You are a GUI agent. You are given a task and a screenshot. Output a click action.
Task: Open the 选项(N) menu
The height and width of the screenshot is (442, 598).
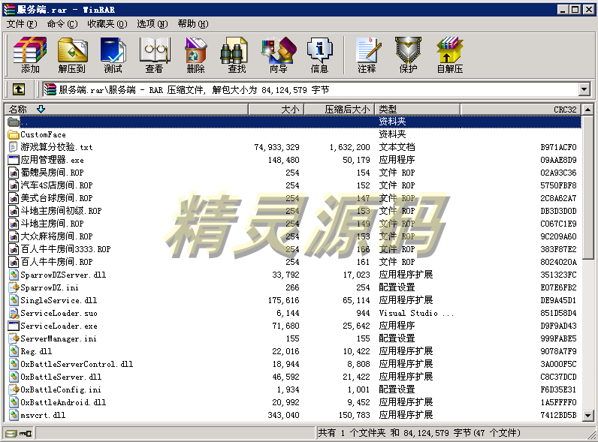pyautogui.click(x=153, y=24)
